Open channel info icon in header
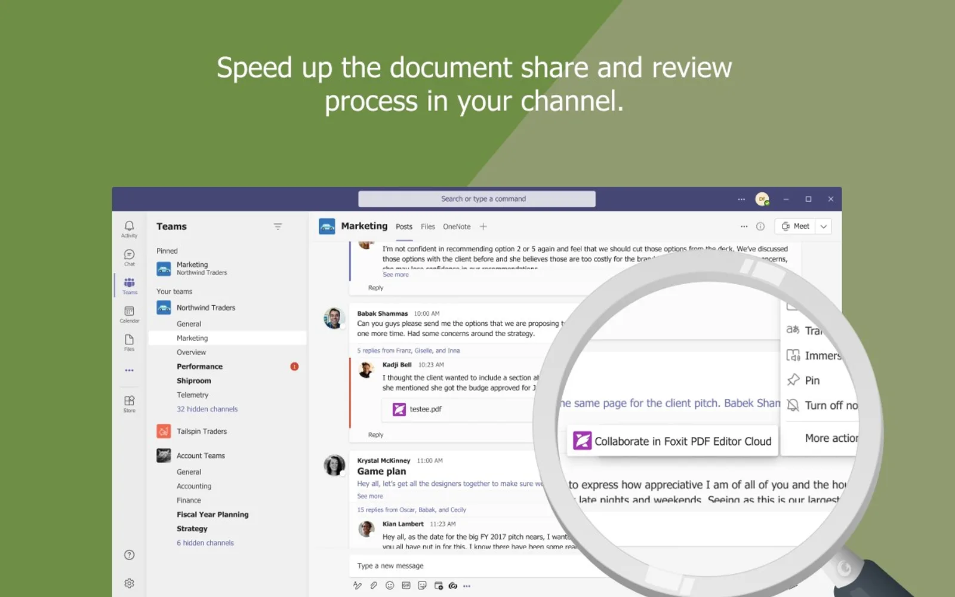This screenshot has height=597, width=955. click(760, 226)
